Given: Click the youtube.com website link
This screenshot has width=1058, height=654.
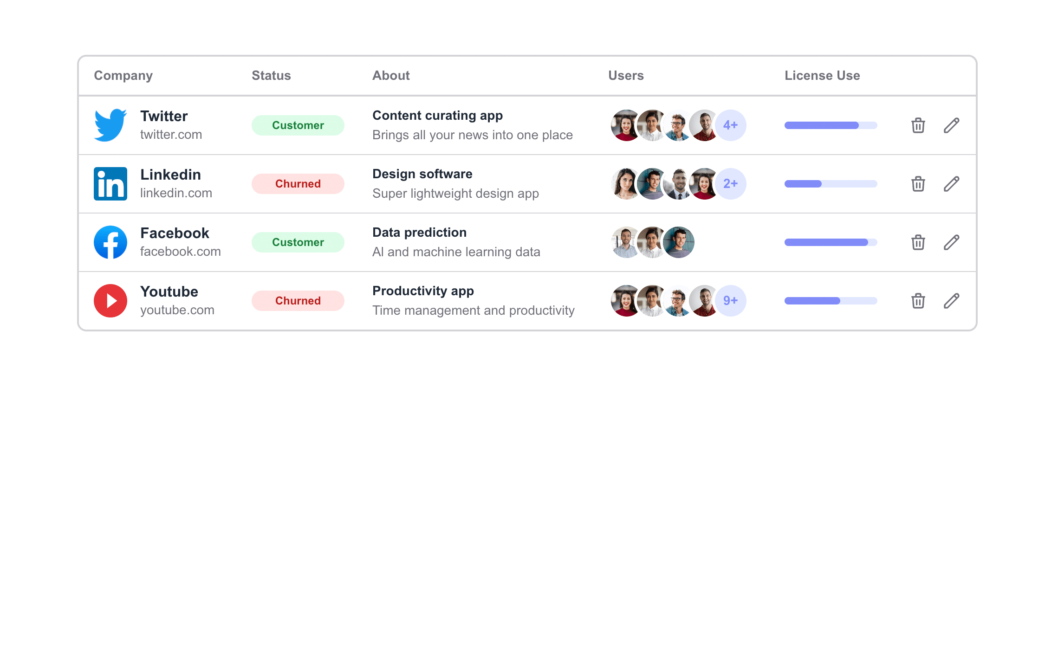Looking at the screenshot, I should pos(177,310).
